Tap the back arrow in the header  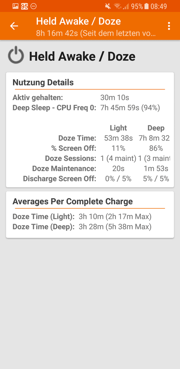(14, 26)
